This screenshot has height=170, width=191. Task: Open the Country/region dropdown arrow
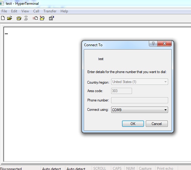coord(165,82)
